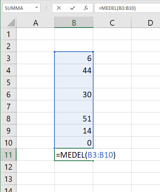Viewport: 160px width, 192px height.
Task: Click empty cell B5 in the range
Action: [x=74, y=82]
